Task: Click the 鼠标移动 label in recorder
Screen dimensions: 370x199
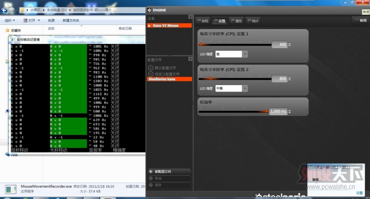Action: [20, 150]
